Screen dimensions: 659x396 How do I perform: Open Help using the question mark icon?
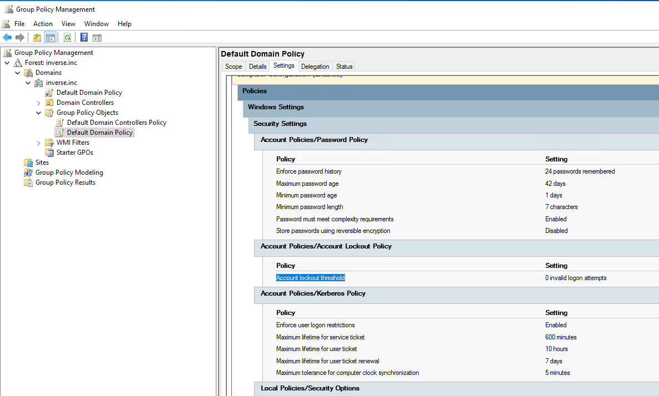84,37
